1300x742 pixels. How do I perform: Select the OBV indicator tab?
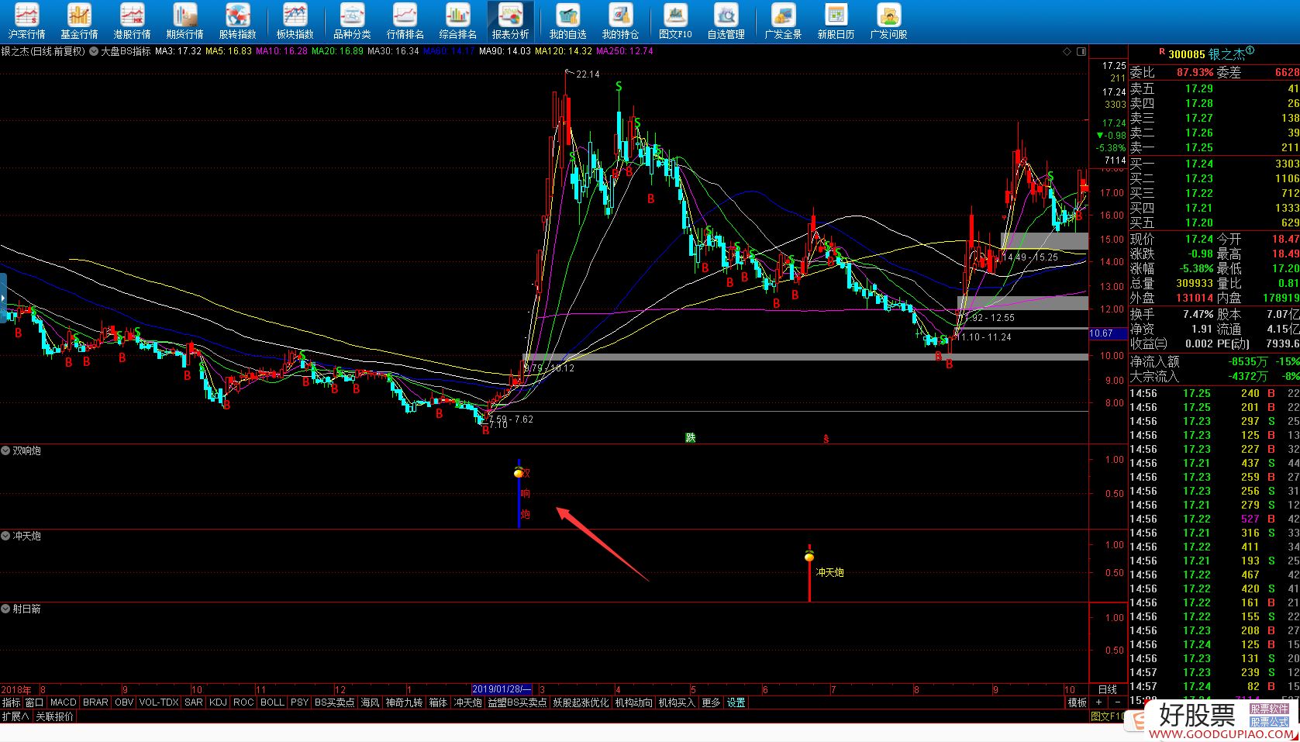[x=124, y=702]
